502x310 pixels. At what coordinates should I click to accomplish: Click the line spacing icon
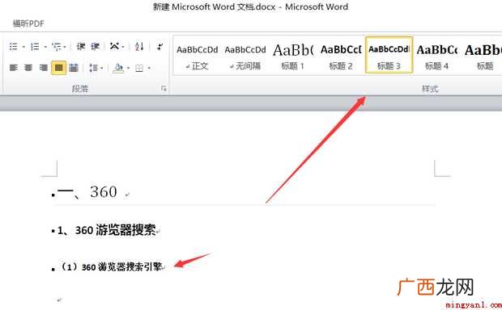pyautogui.click(x=93, y=68)
